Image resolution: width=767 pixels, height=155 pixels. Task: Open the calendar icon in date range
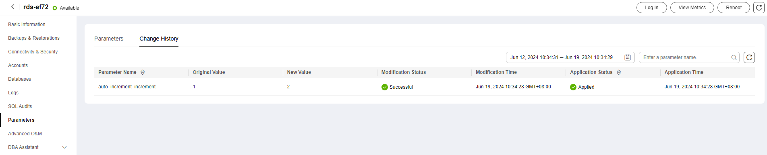pyautogui.click(x=627, y=57)
